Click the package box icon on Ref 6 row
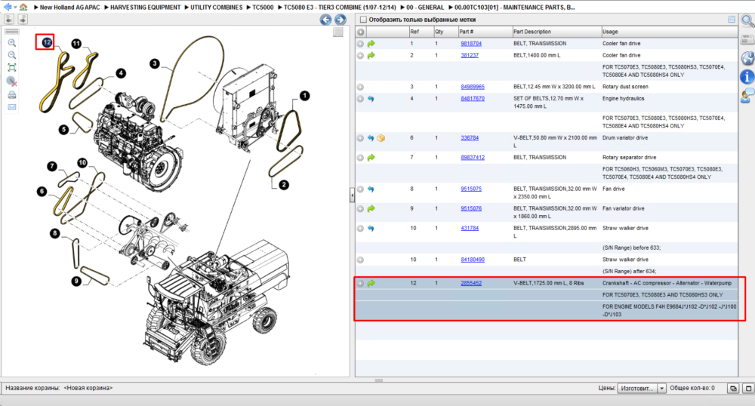Viewport: 755px width, 406px height. pos(381,138)
